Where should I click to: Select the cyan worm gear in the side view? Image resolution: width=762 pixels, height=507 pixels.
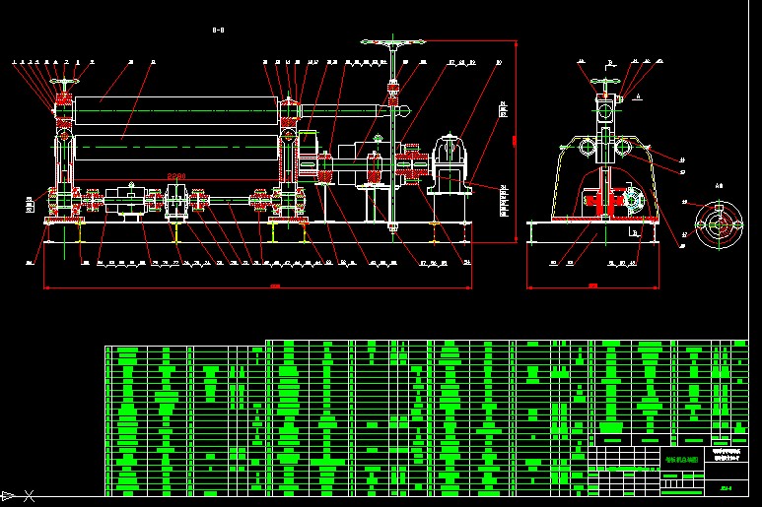(x=633, y=200)
